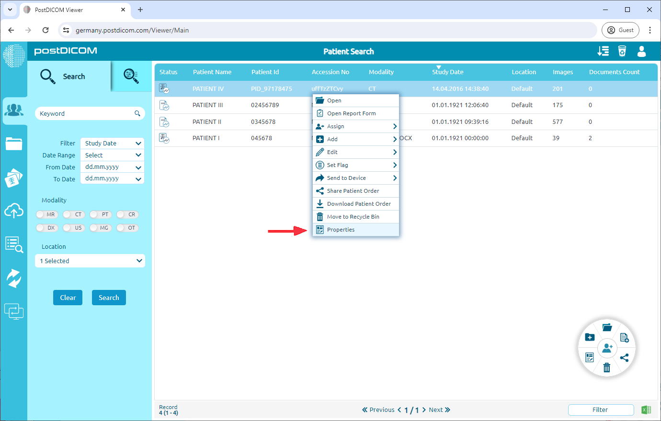This screenshot has height=421, width=661.
Task: Click the sort order icon in the top bar
Action: coord(603,51)
